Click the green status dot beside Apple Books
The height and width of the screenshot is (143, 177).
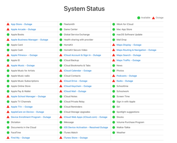[8, 35]
